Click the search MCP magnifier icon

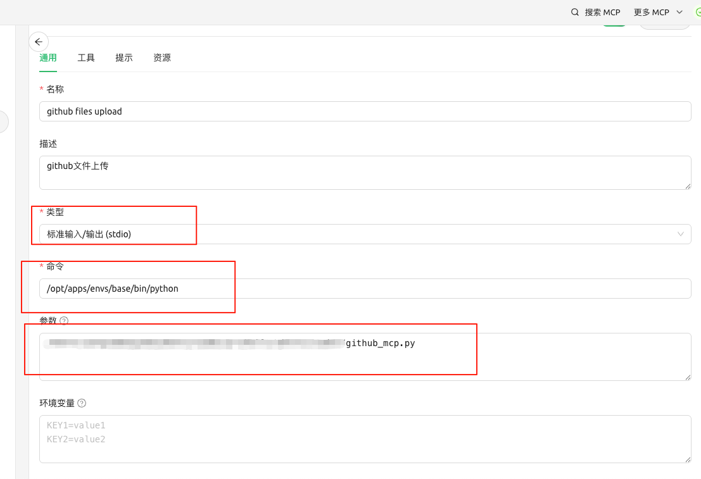click(575, 12)
